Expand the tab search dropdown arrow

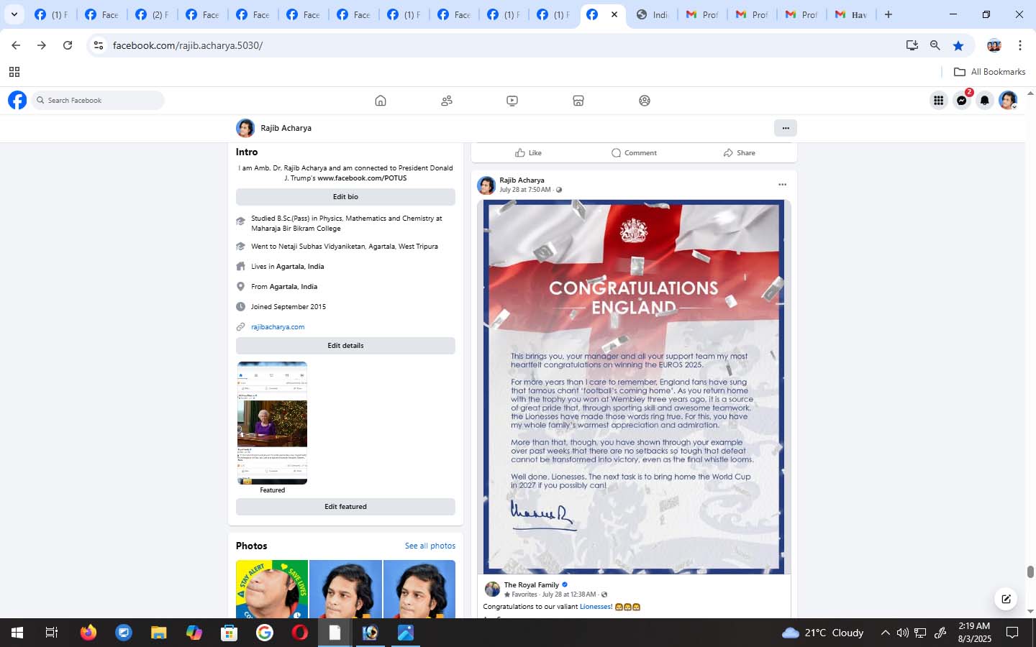click(x=14, y=14)
